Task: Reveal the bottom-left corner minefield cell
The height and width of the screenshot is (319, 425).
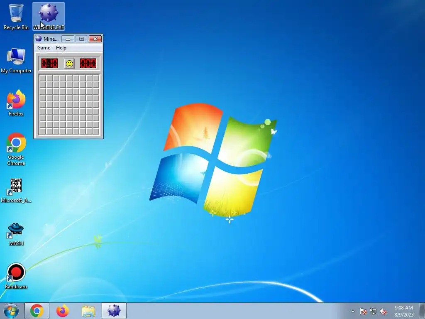Action: 43,131
